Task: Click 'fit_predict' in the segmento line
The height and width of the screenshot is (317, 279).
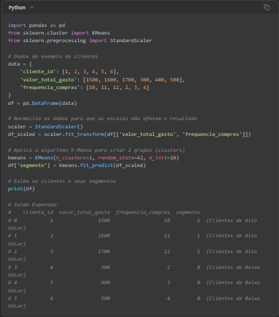Action: (97, 166)
